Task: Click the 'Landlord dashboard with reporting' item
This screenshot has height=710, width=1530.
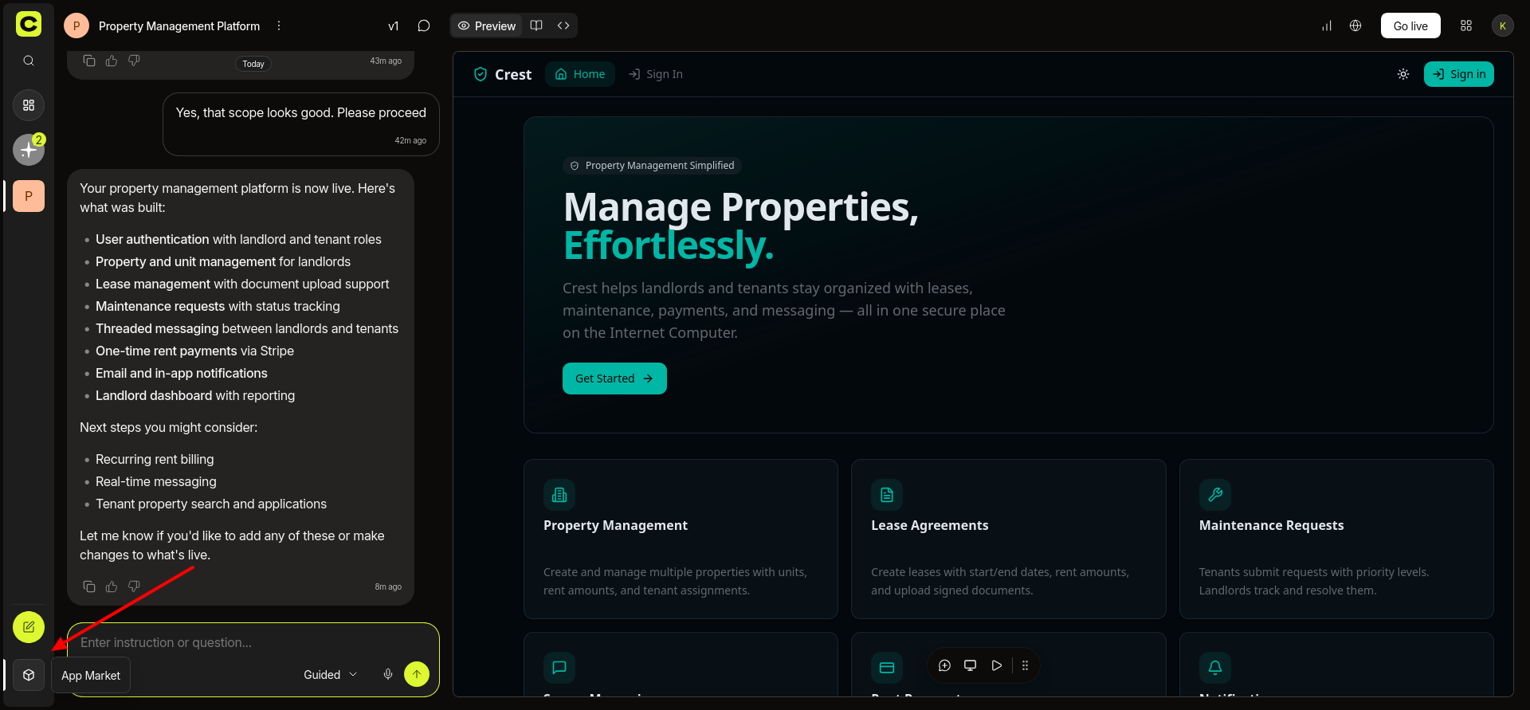Action: pos(195,395)
